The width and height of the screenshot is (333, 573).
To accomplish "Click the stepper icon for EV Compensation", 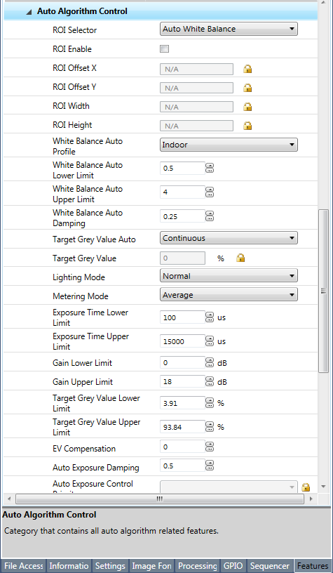I will click(x=210, y=447).
